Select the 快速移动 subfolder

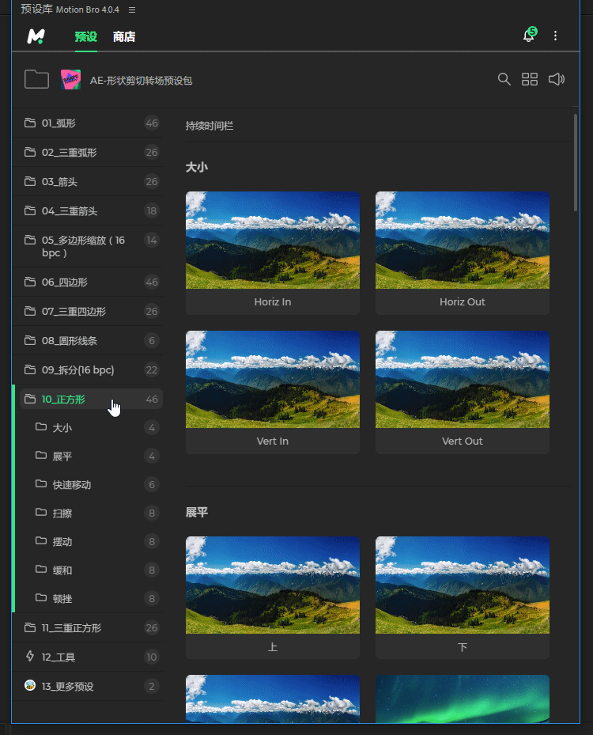point(93,485)
